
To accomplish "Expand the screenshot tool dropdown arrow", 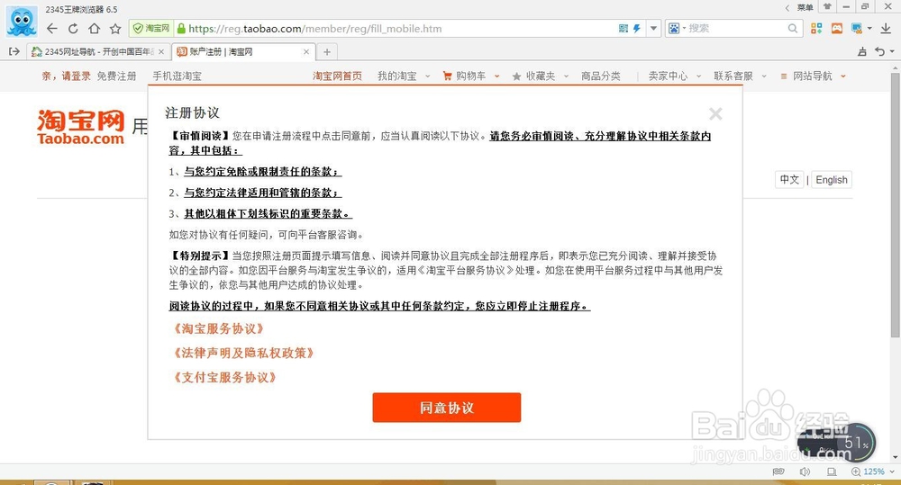I will 869,28.
